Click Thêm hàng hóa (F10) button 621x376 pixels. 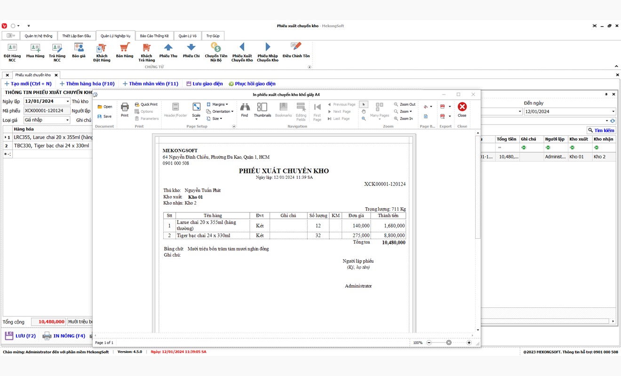click(x=87, y=84)
